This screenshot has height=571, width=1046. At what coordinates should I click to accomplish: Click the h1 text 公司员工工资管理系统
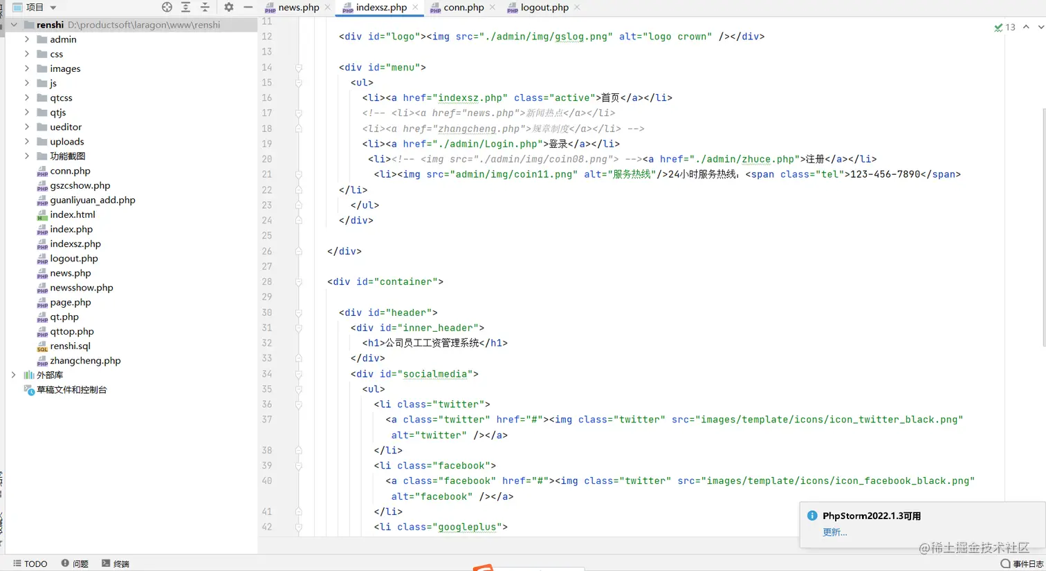[432, 343]
